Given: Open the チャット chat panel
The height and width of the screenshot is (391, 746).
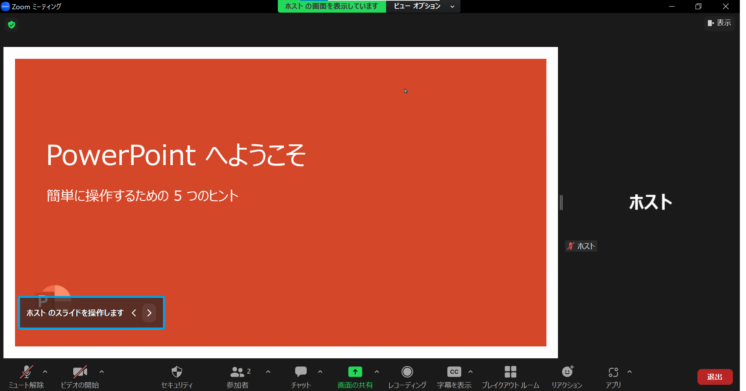Looking at the screenshot, I should pyautogui.click(x=301, y=372).
